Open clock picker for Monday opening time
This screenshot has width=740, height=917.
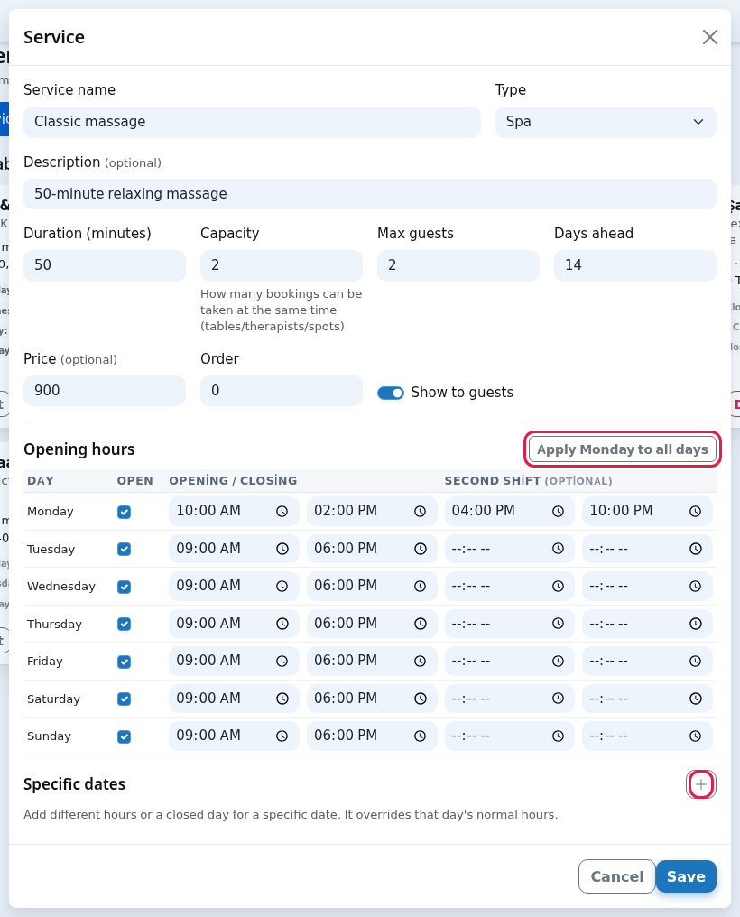(x=282, y=511)
